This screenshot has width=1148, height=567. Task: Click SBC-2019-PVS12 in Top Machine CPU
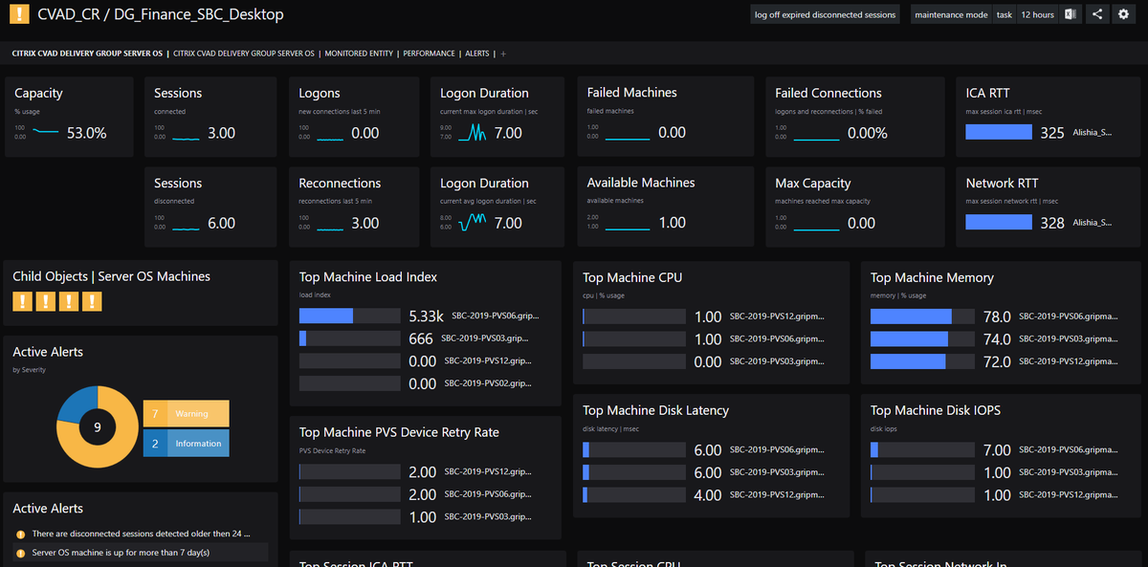tap(777, 316)
